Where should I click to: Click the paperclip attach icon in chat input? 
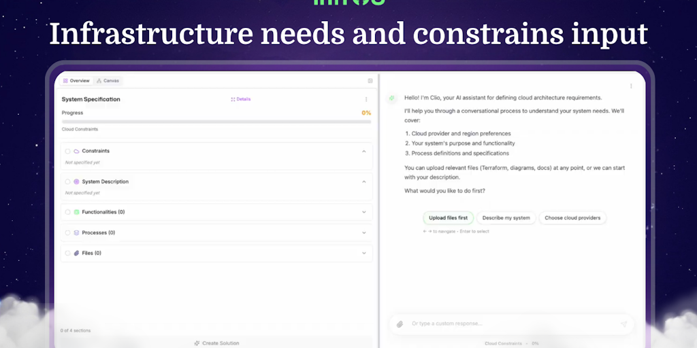[x=400, y=324]
